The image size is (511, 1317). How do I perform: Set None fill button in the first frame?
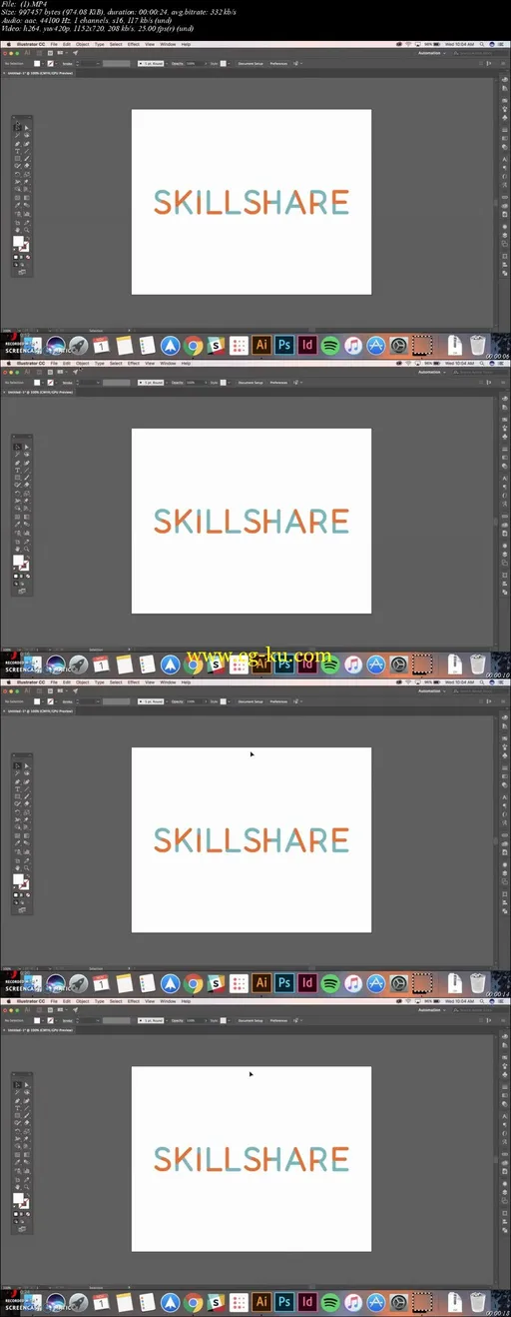pos(28,257)
